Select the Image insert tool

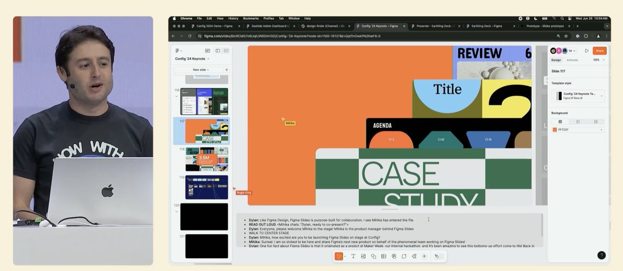pos(363,256)
